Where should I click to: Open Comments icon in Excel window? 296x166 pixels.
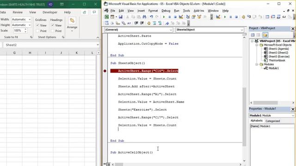[x=94, y=12]
